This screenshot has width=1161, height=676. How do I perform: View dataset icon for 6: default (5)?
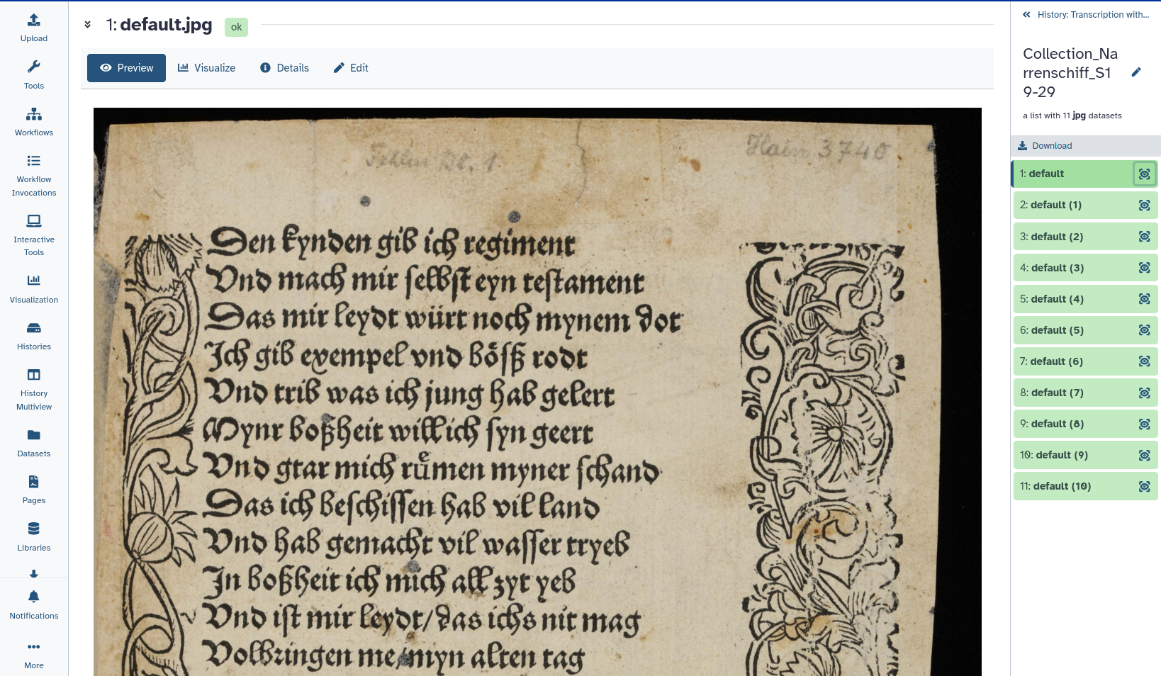(1145, 330)
